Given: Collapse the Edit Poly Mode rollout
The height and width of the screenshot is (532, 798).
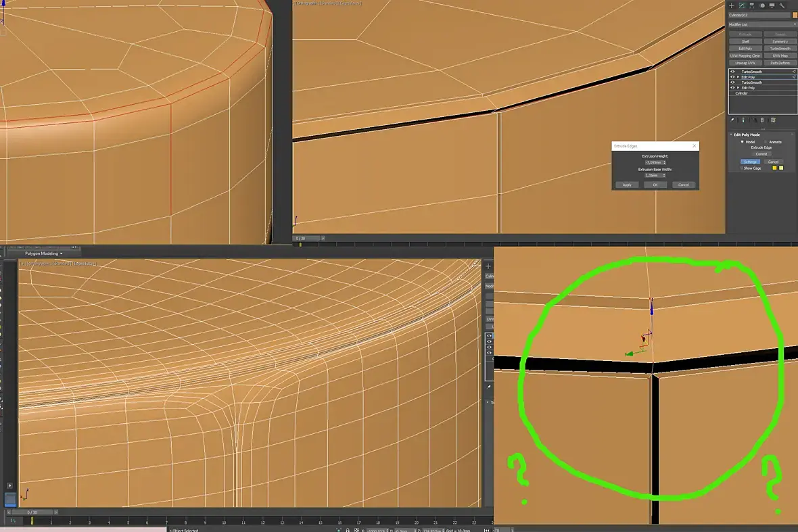Looking at the screenshot, I should tap(731, 135).
